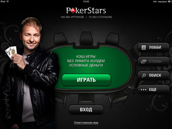Tap the ВХОД login button
The height and width of the screenshot is (129, 172).
pyautogui.click(x=86, y=110)
